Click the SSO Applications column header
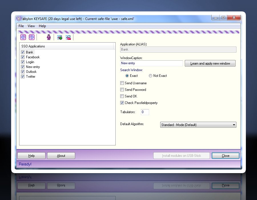This screenshot has height=200, width=257. tap(66, 46)
